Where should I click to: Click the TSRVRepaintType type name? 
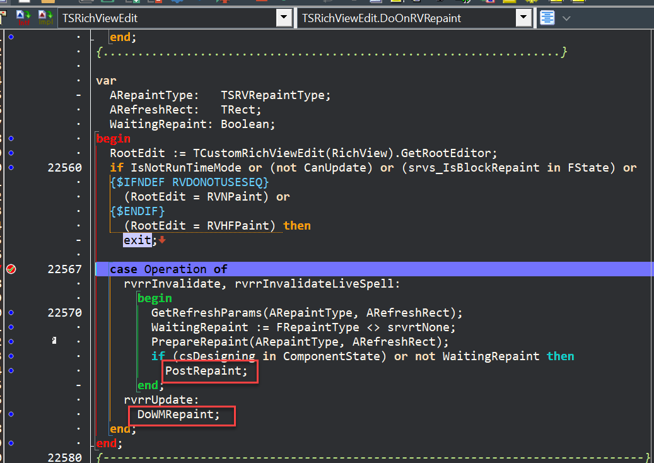click(x=273, y=95)
